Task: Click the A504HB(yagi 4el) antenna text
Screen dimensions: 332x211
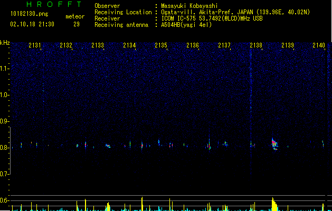Action: click(x=186, y=25)
